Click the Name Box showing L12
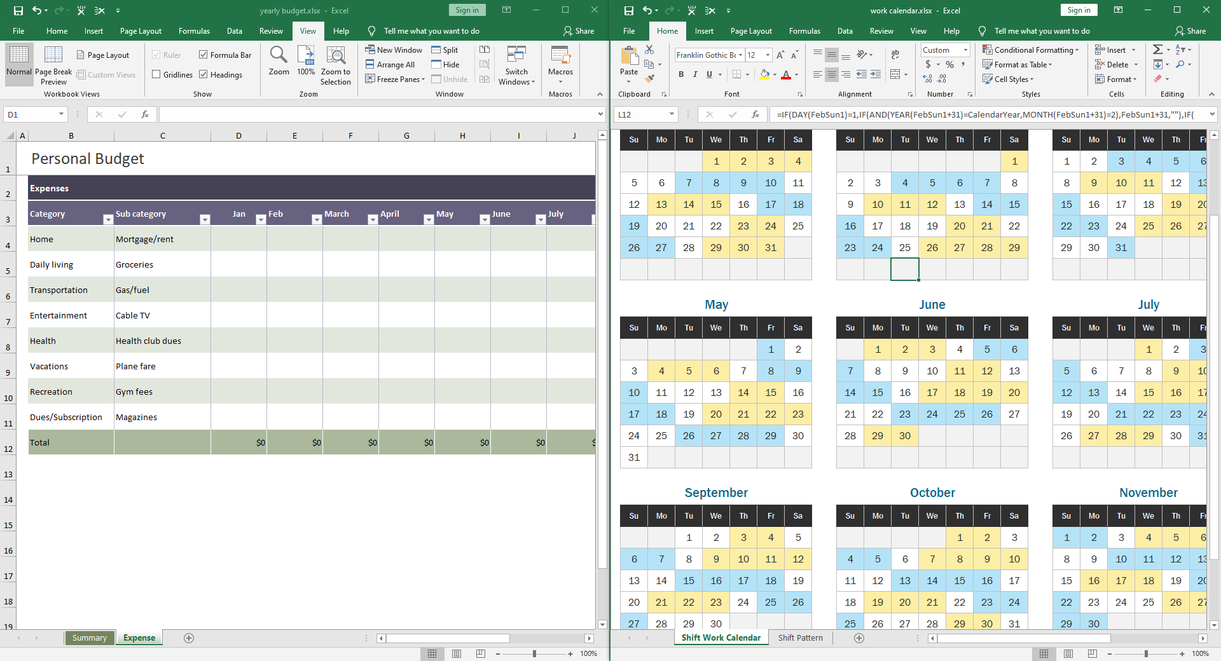 pyautogui.click(x=641, y=114)
